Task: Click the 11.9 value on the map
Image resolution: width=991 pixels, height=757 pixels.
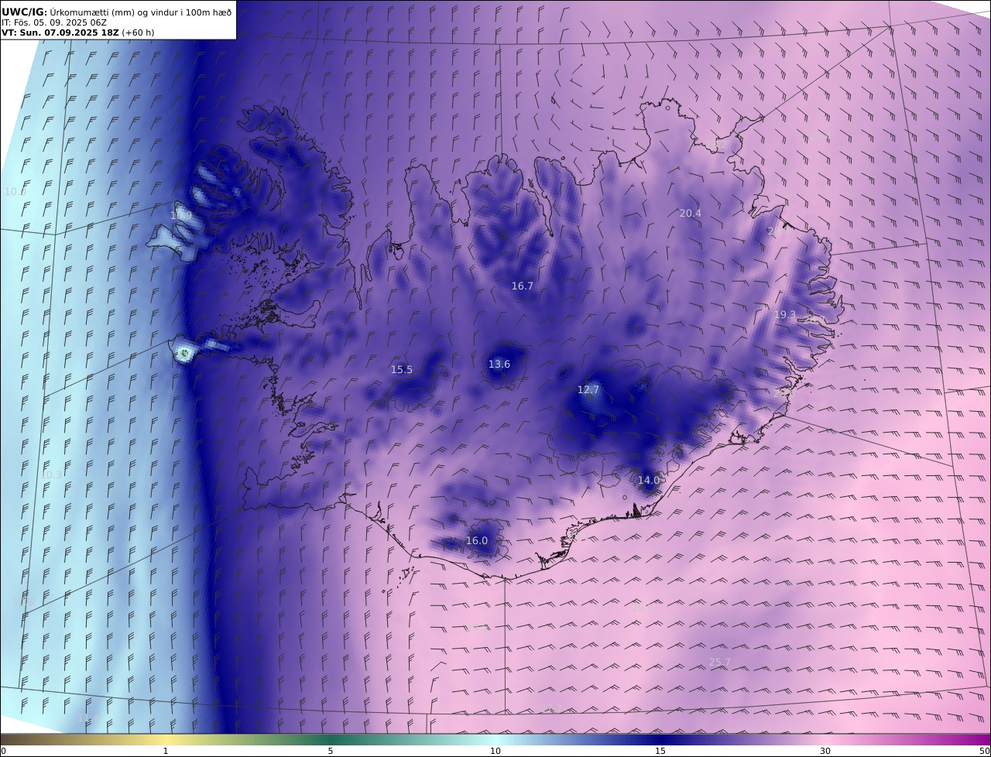Action: coord(180,215)
